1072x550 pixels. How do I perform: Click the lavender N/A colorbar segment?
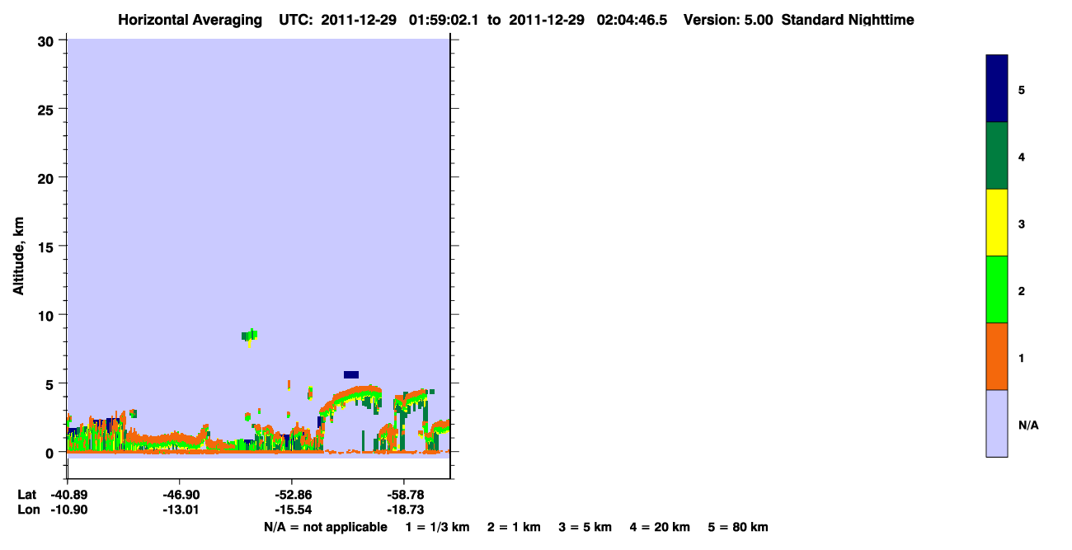[x=997, y=423]
